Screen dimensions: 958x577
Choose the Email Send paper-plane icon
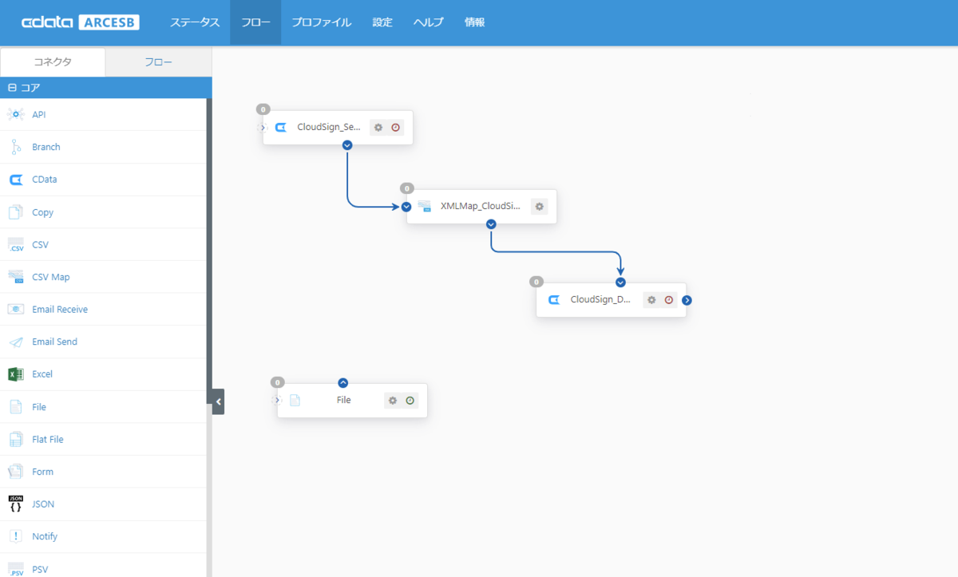pos(16,342)
